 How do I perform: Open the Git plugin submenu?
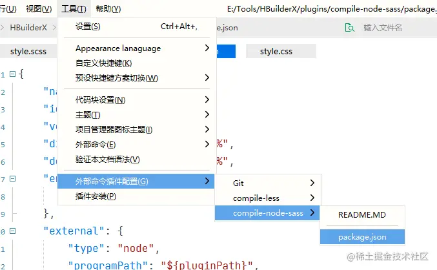coord(268,183)
